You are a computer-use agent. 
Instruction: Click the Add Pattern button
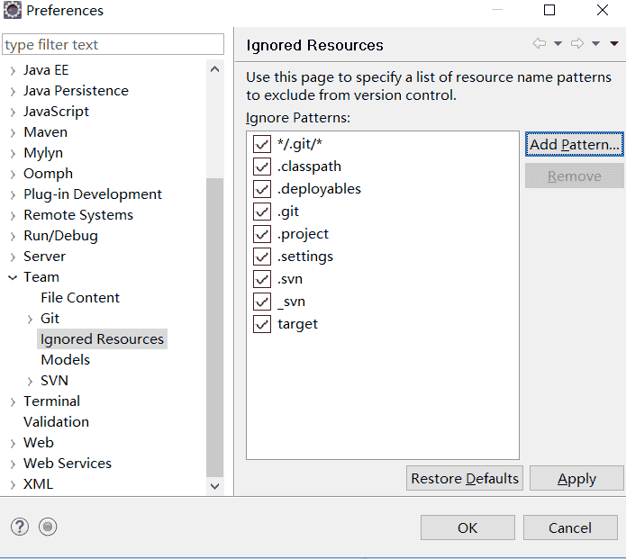[575, 145]
